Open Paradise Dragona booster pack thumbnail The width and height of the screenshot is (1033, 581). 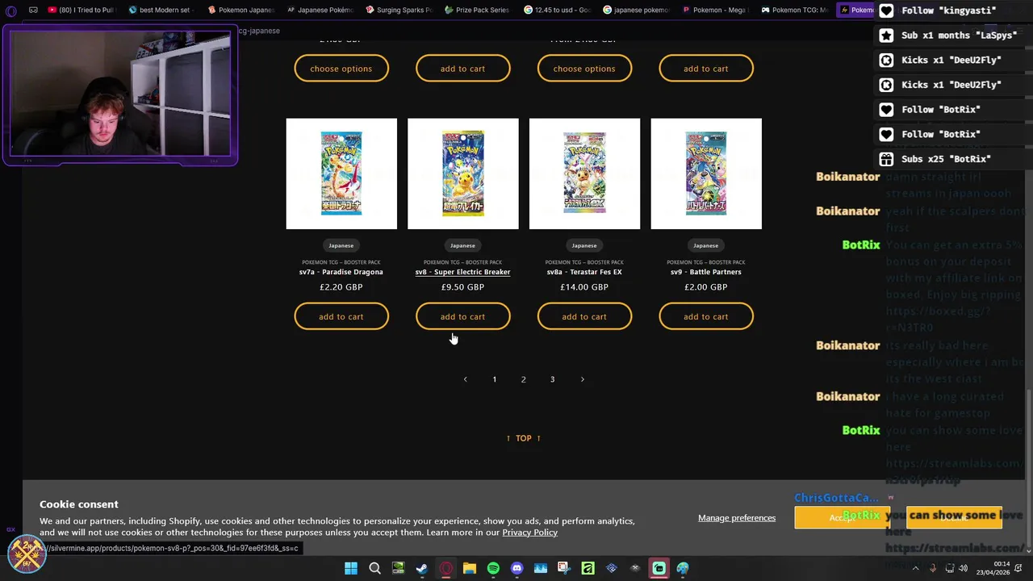click(341, 173)
